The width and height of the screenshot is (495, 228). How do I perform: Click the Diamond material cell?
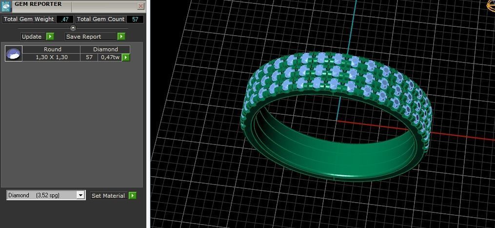pos(105,49)
